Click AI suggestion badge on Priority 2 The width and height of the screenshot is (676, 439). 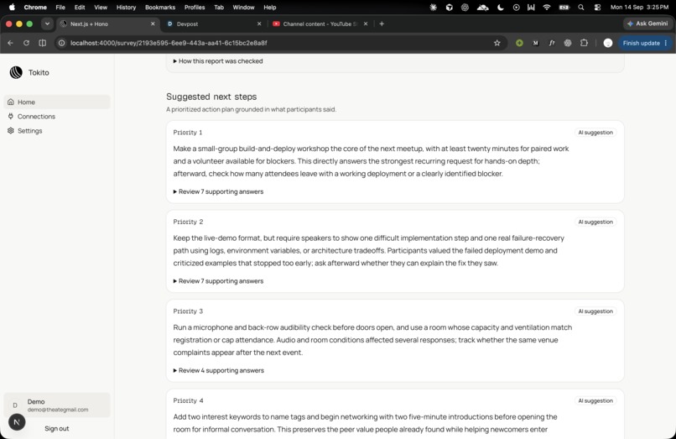coord(595,222)
